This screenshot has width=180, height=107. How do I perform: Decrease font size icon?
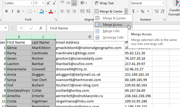pos(55,3)
